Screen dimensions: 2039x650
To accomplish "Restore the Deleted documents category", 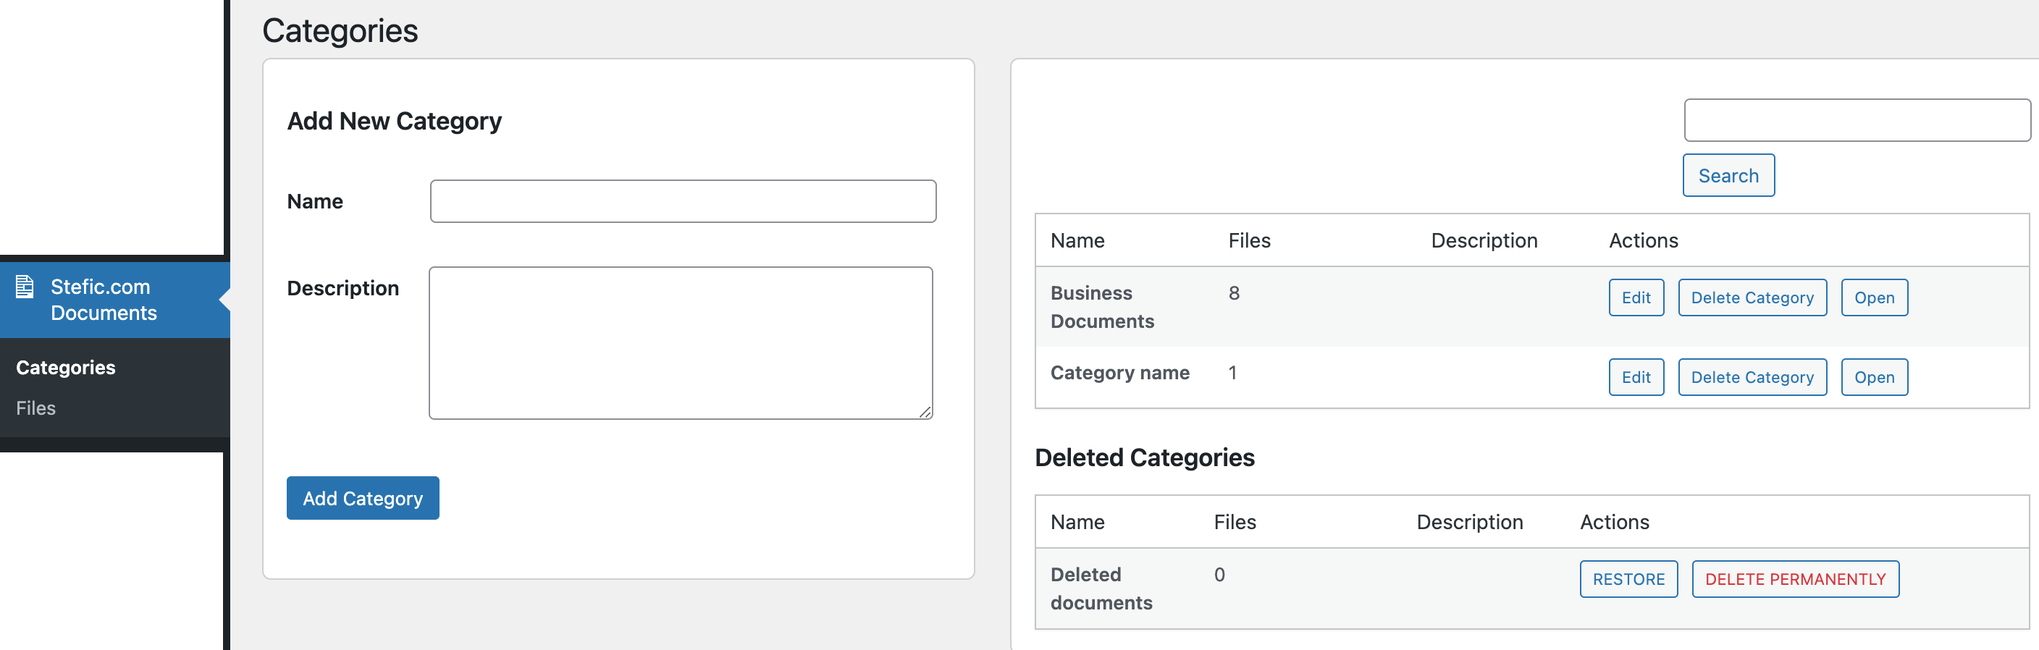I will 1628,580.
